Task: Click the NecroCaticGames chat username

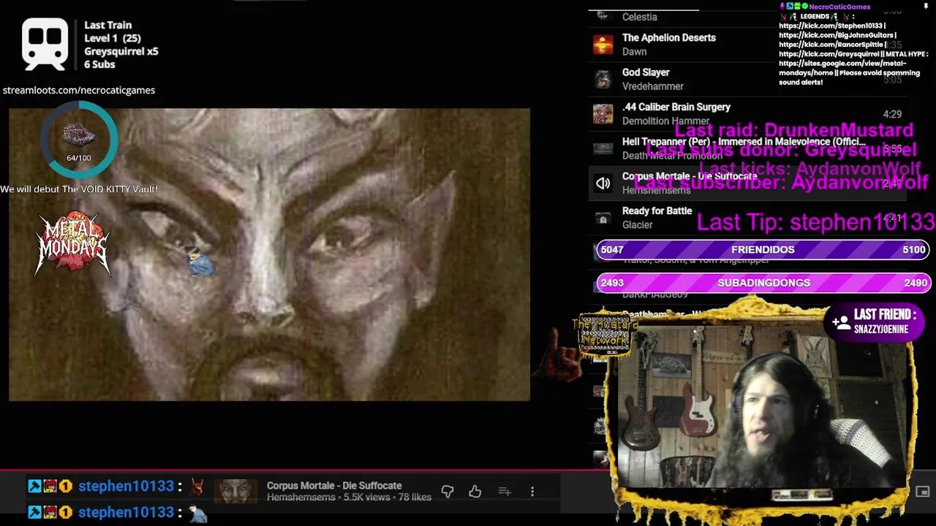Action: (839, 7)
